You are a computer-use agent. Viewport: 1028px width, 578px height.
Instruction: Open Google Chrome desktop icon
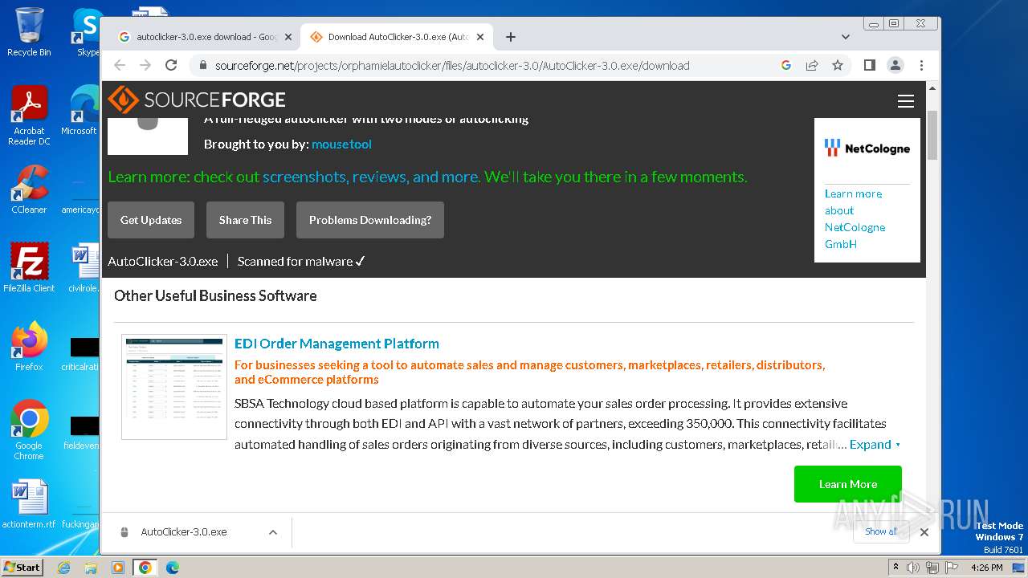click(29, 429)
